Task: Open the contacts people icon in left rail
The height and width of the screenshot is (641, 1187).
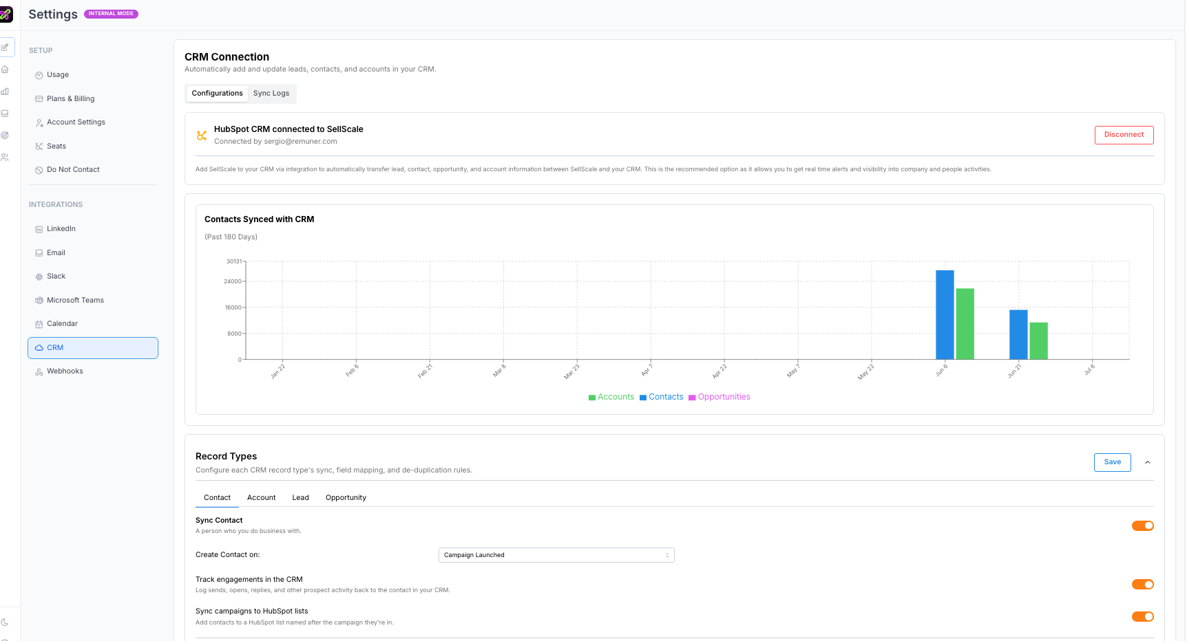Action: click(x=5, y=157)
